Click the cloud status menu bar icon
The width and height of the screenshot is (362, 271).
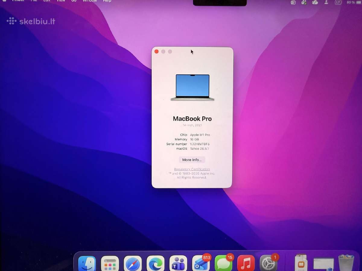click(x=315, y=2)
